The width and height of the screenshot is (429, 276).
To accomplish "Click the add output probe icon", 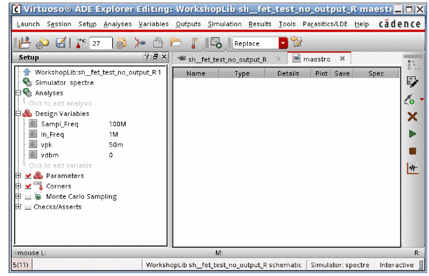I will (x=409, y=99).
